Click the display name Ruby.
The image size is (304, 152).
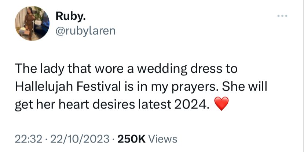tap(70, 16)
